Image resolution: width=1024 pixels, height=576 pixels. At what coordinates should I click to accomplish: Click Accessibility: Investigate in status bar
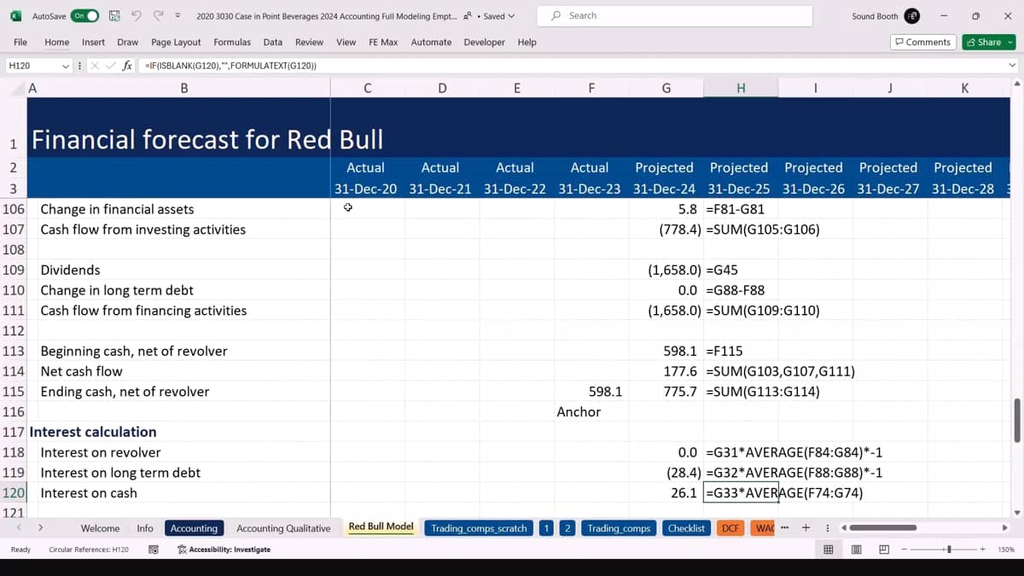pos(224,550)
